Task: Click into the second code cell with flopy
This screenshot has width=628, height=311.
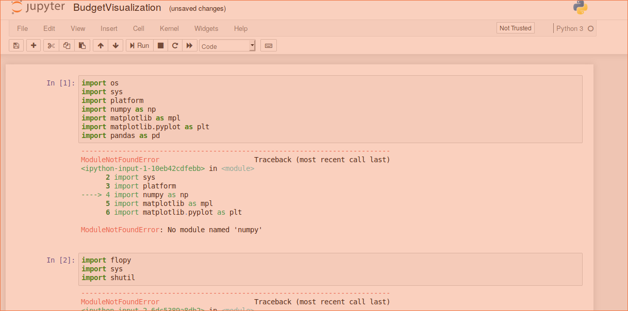Action: click(330, 269)
